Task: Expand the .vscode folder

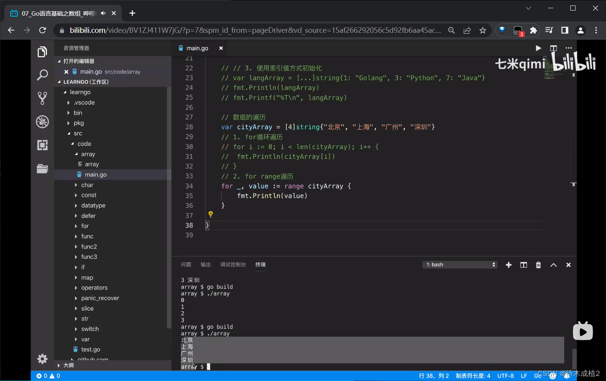Action: pyautogui.click(x=69, y=102)
